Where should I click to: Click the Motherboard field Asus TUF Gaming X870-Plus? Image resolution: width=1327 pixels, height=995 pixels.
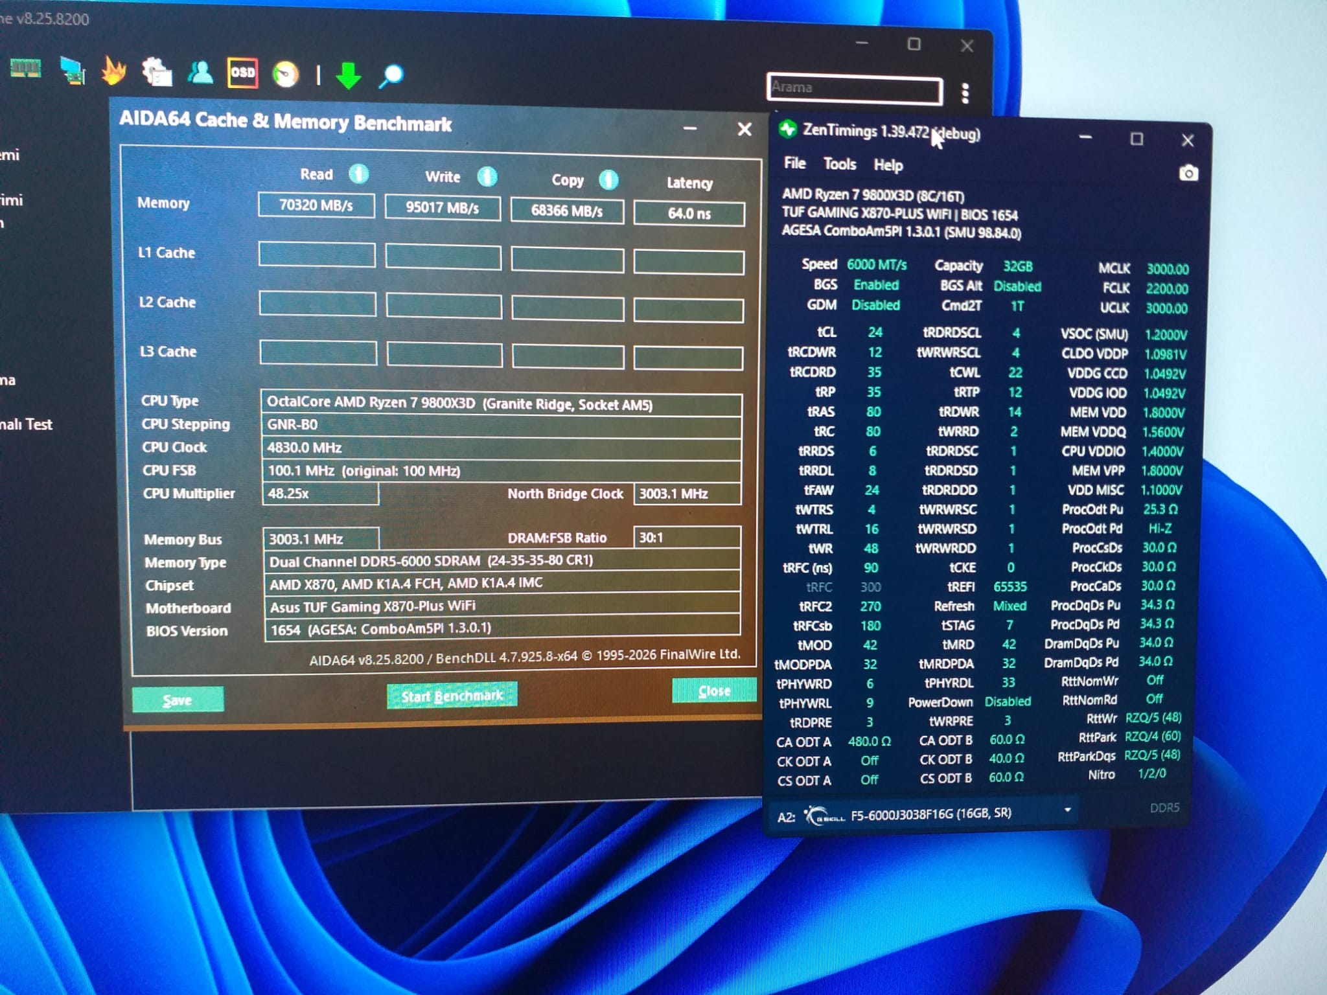click(502, 606)
